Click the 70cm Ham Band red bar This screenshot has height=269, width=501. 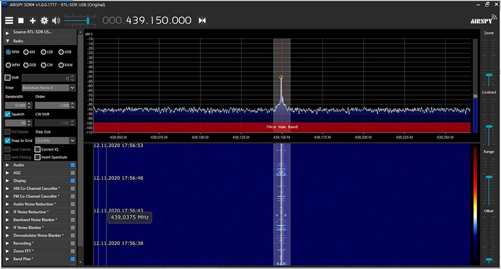point(282,127)
